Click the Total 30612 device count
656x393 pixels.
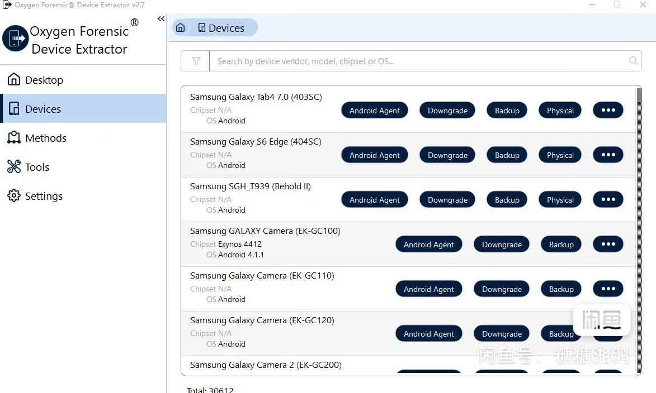(210, 390)
